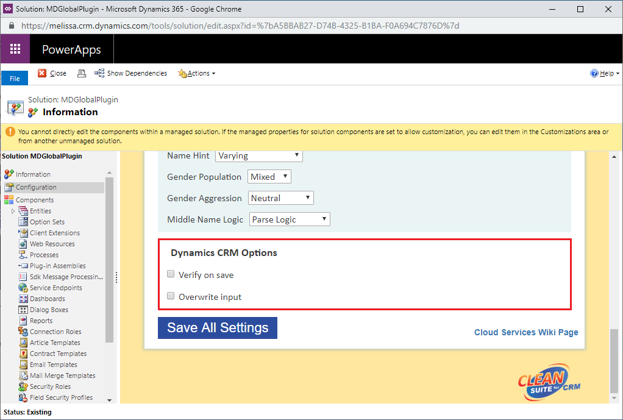The height and width of the screenshot is (420, 623).
Task: Click the Save All Settings button
Action: (218, 328)
